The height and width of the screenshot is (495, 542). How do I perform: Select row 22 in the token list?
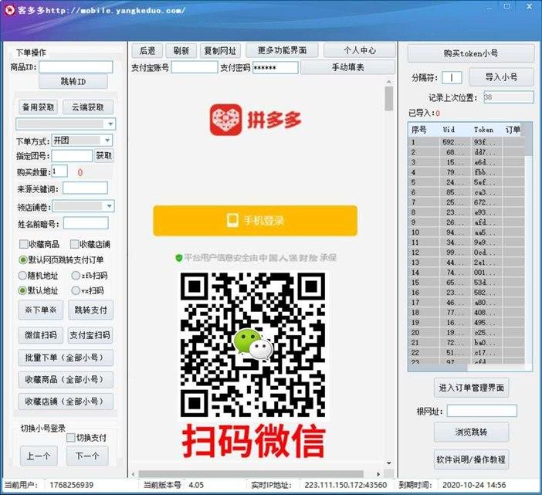(466, 353)
